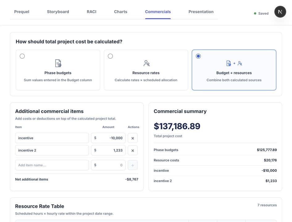
Task: Click the new item amount field showing 0
Action: [108, 165]
